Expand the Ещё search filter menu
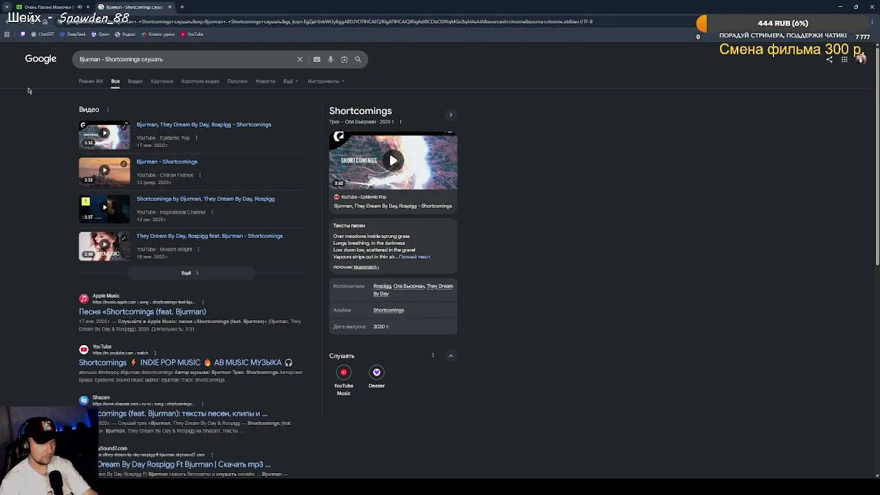This screenshot has height=495, width=880. pos(291,81)
